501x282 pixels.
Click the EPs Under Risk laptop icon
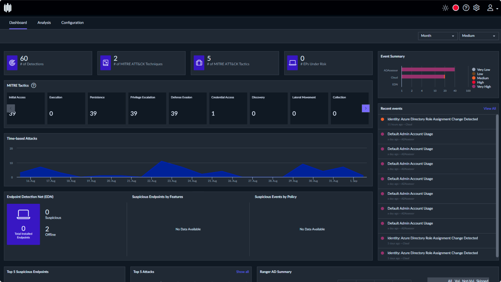(293, 63)
